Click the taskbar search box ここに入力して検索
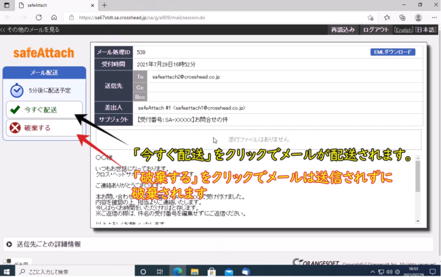 [75, 271]
